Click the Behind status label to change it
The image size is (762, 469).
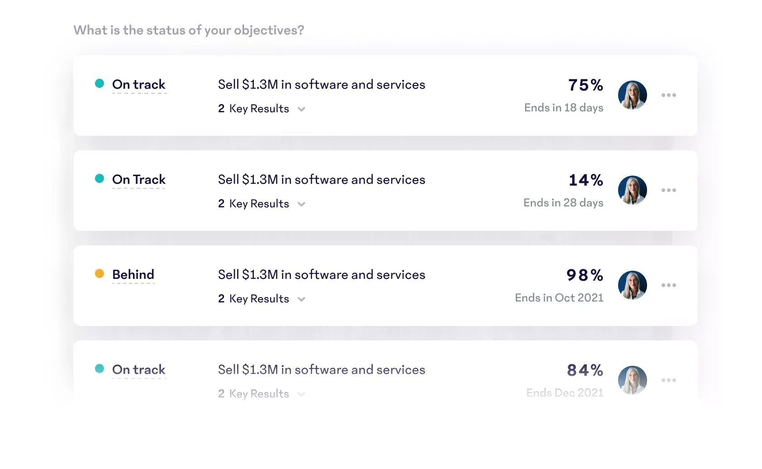coord(133,274)
